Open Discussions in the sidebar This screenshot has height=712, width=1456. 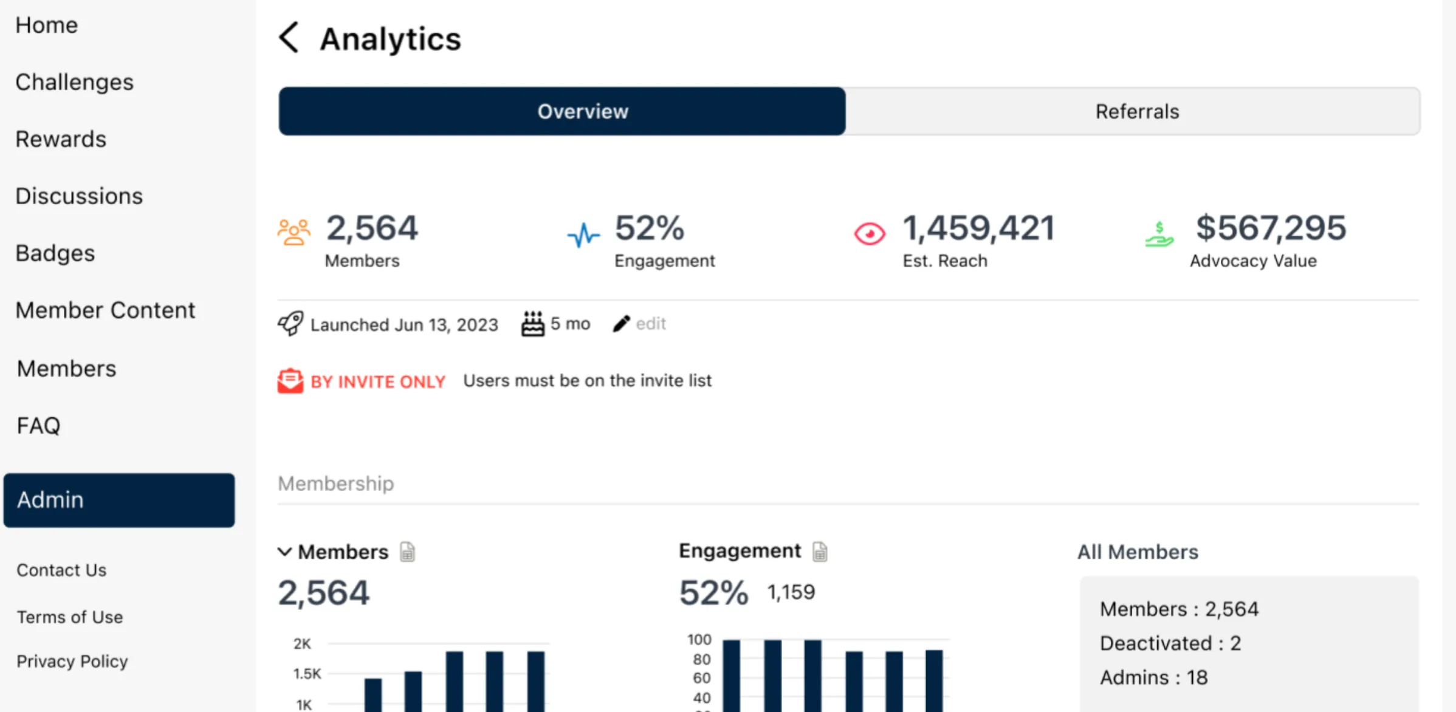80,196
